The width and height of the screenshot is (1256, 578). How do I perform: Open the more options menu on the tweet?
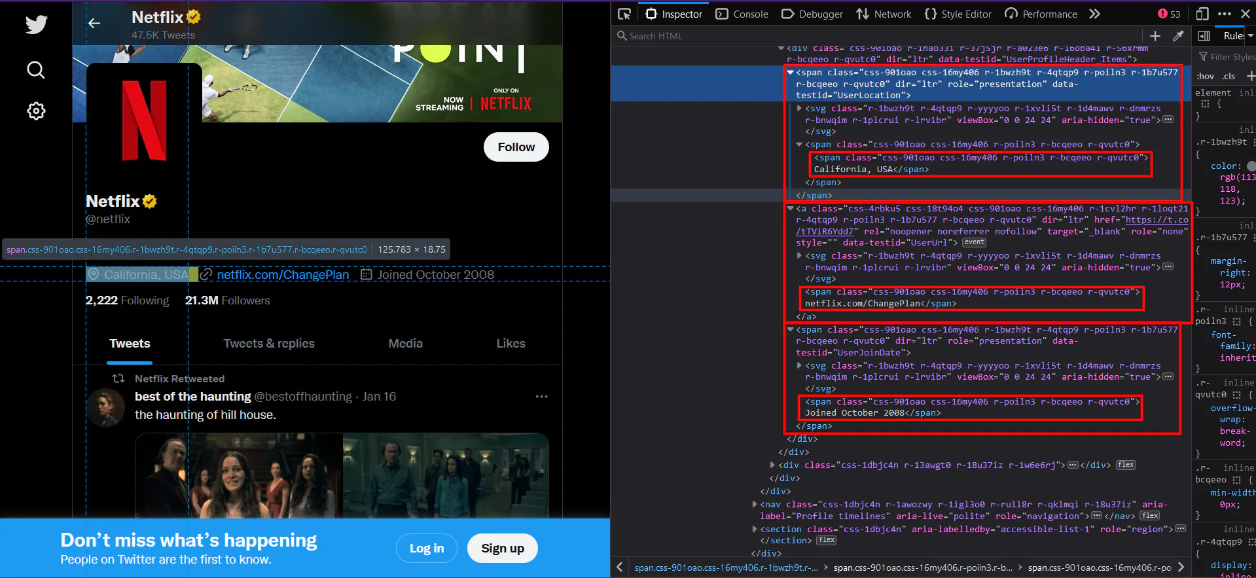coord(541,397)
